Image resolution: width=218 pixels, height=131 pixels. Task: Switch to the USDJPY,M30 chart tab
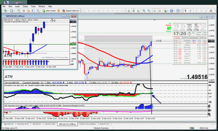[50, 124]
